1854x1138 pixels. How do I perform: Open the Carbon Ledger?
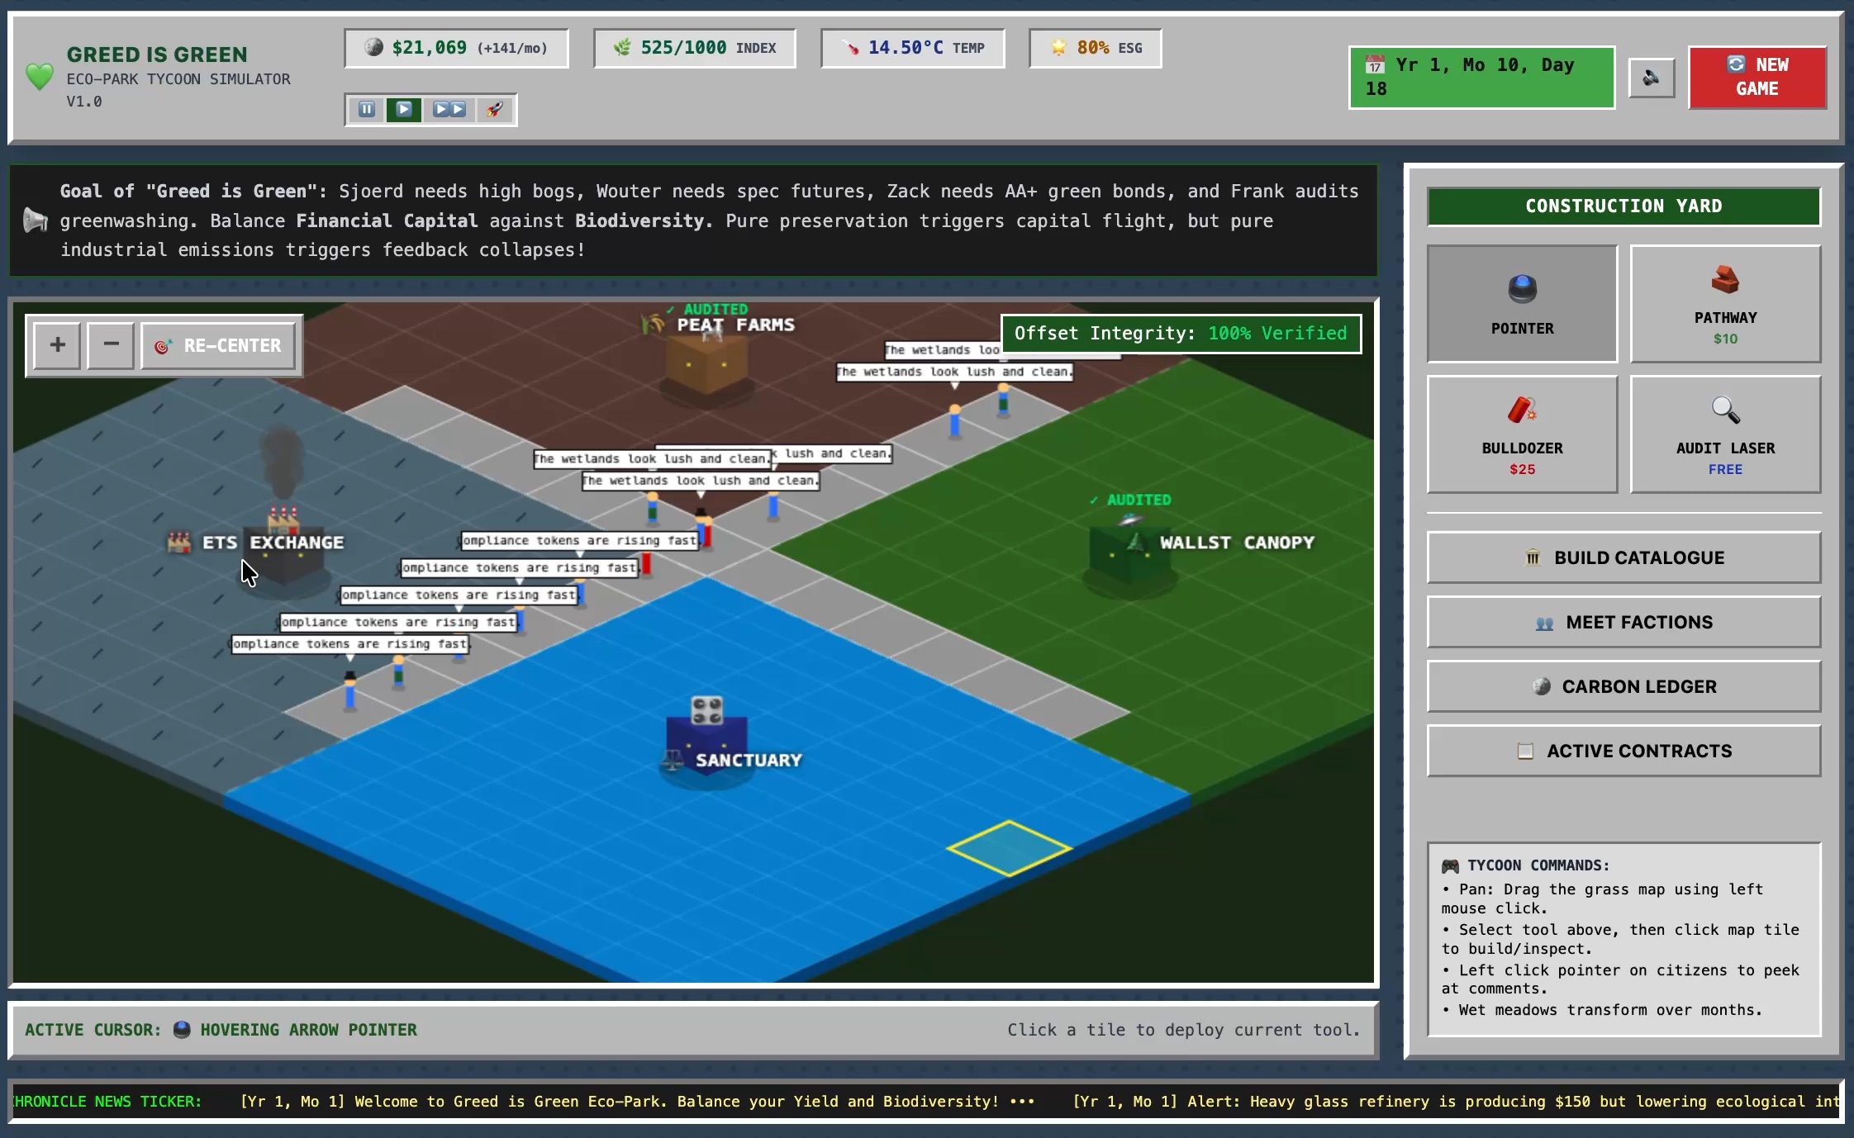click(1623, 686)
